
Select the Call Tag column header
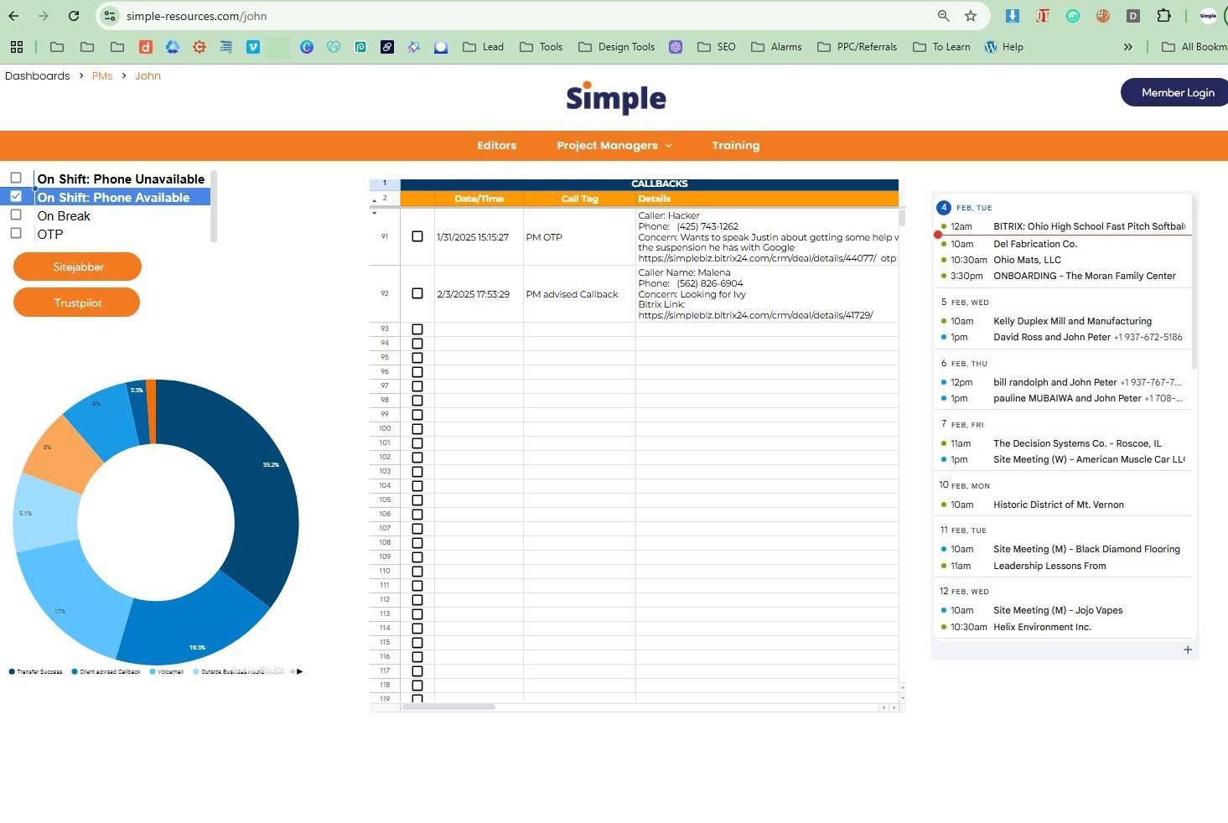click(579, 199)
